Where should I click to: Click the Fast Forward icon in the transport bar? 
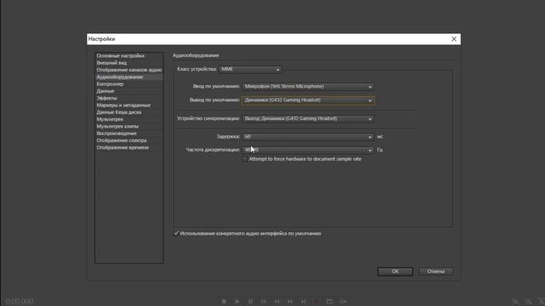click(290, 302)
